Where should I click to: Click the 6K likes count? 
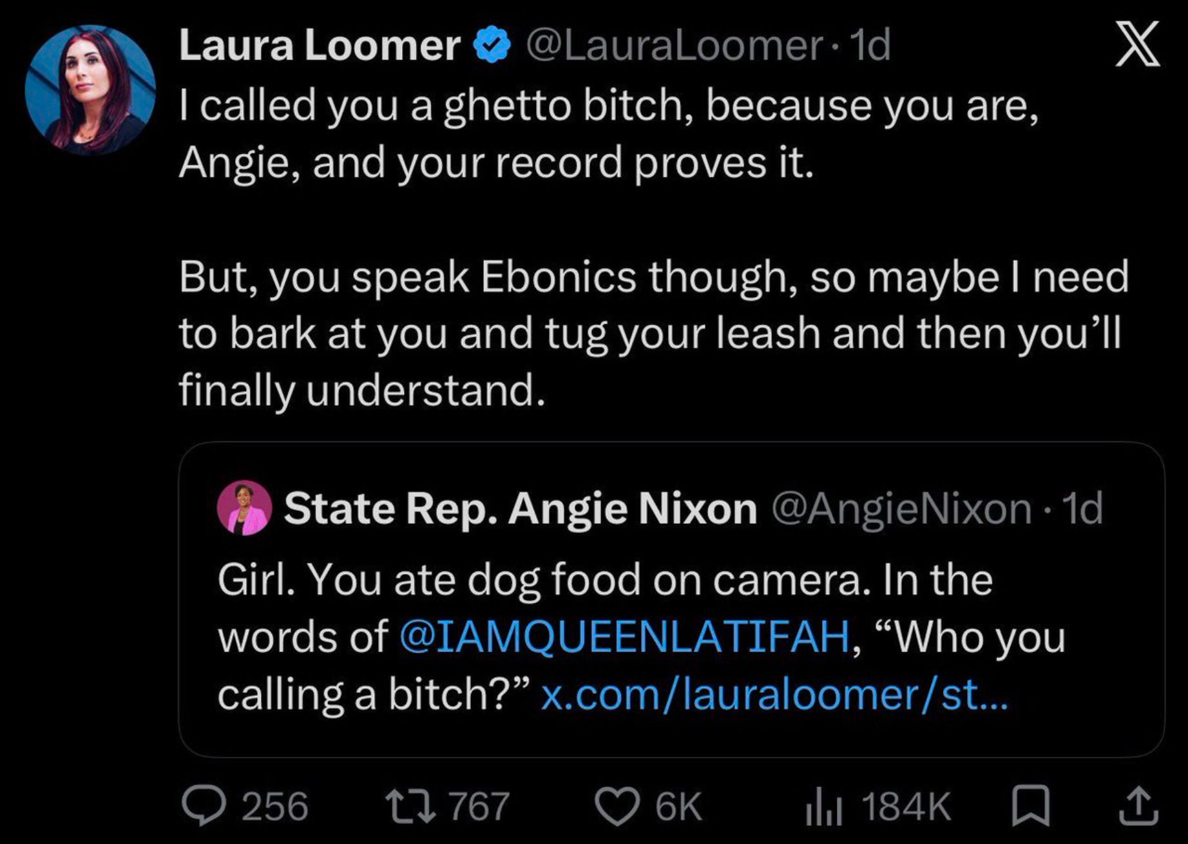[x=678, y=807]
